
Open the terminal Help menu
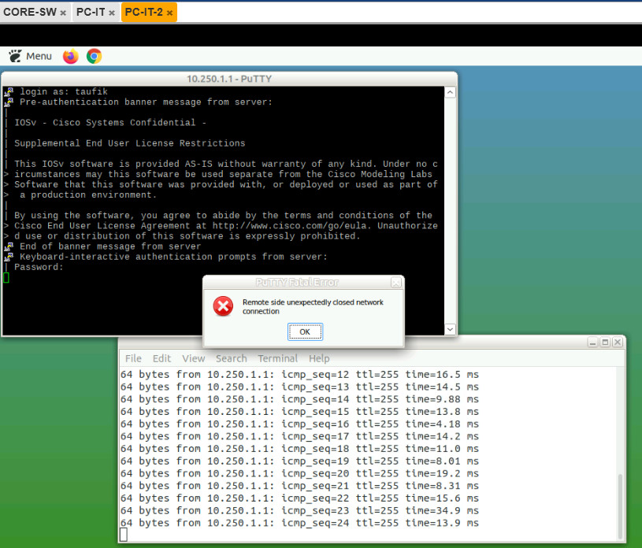[x=319, y=358]
